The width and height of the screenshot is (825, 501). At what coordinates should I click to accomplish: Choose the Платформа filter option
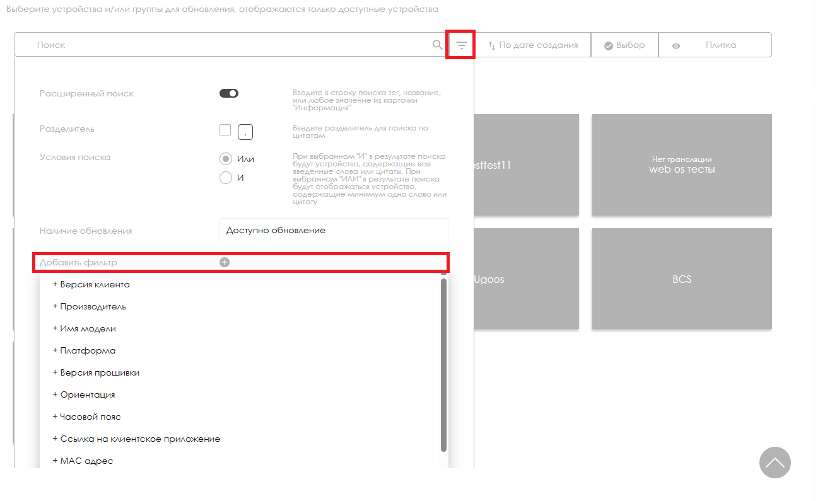tap(88, 350)
